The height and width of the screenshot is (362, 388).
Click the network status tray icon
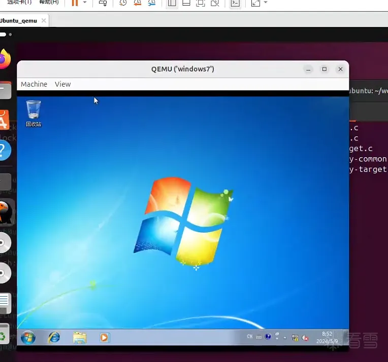point(295,338)
